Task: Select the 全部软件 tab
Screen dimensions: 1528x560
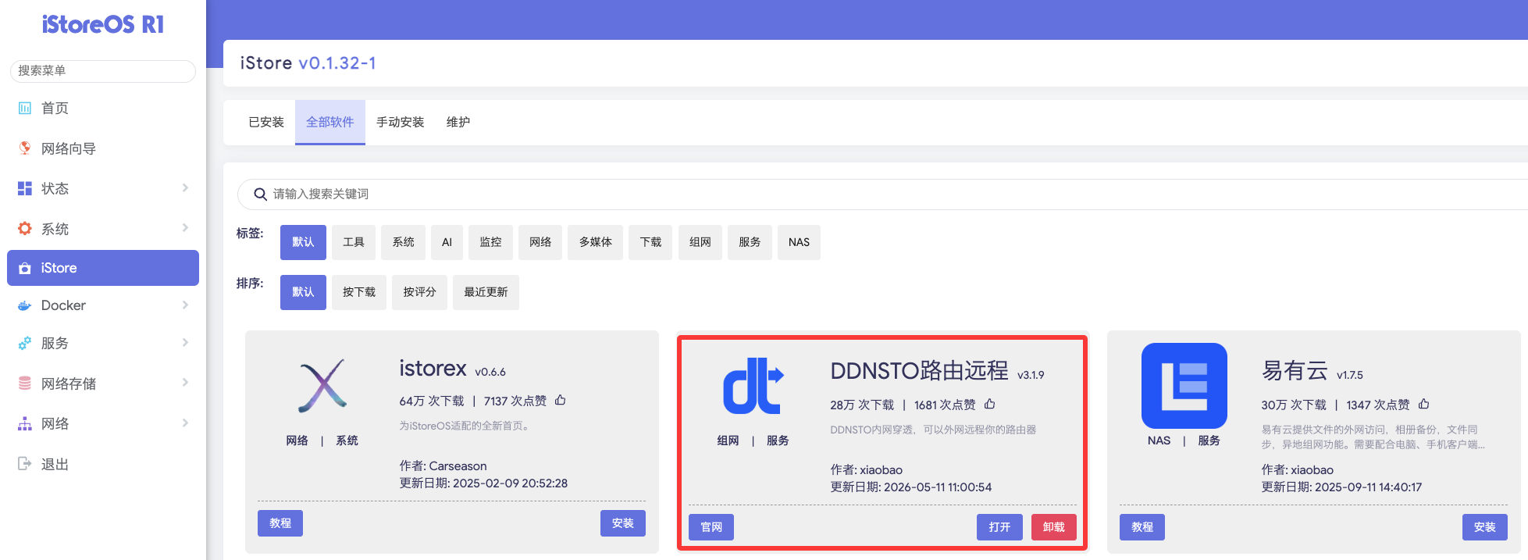Action: point(330,122)
